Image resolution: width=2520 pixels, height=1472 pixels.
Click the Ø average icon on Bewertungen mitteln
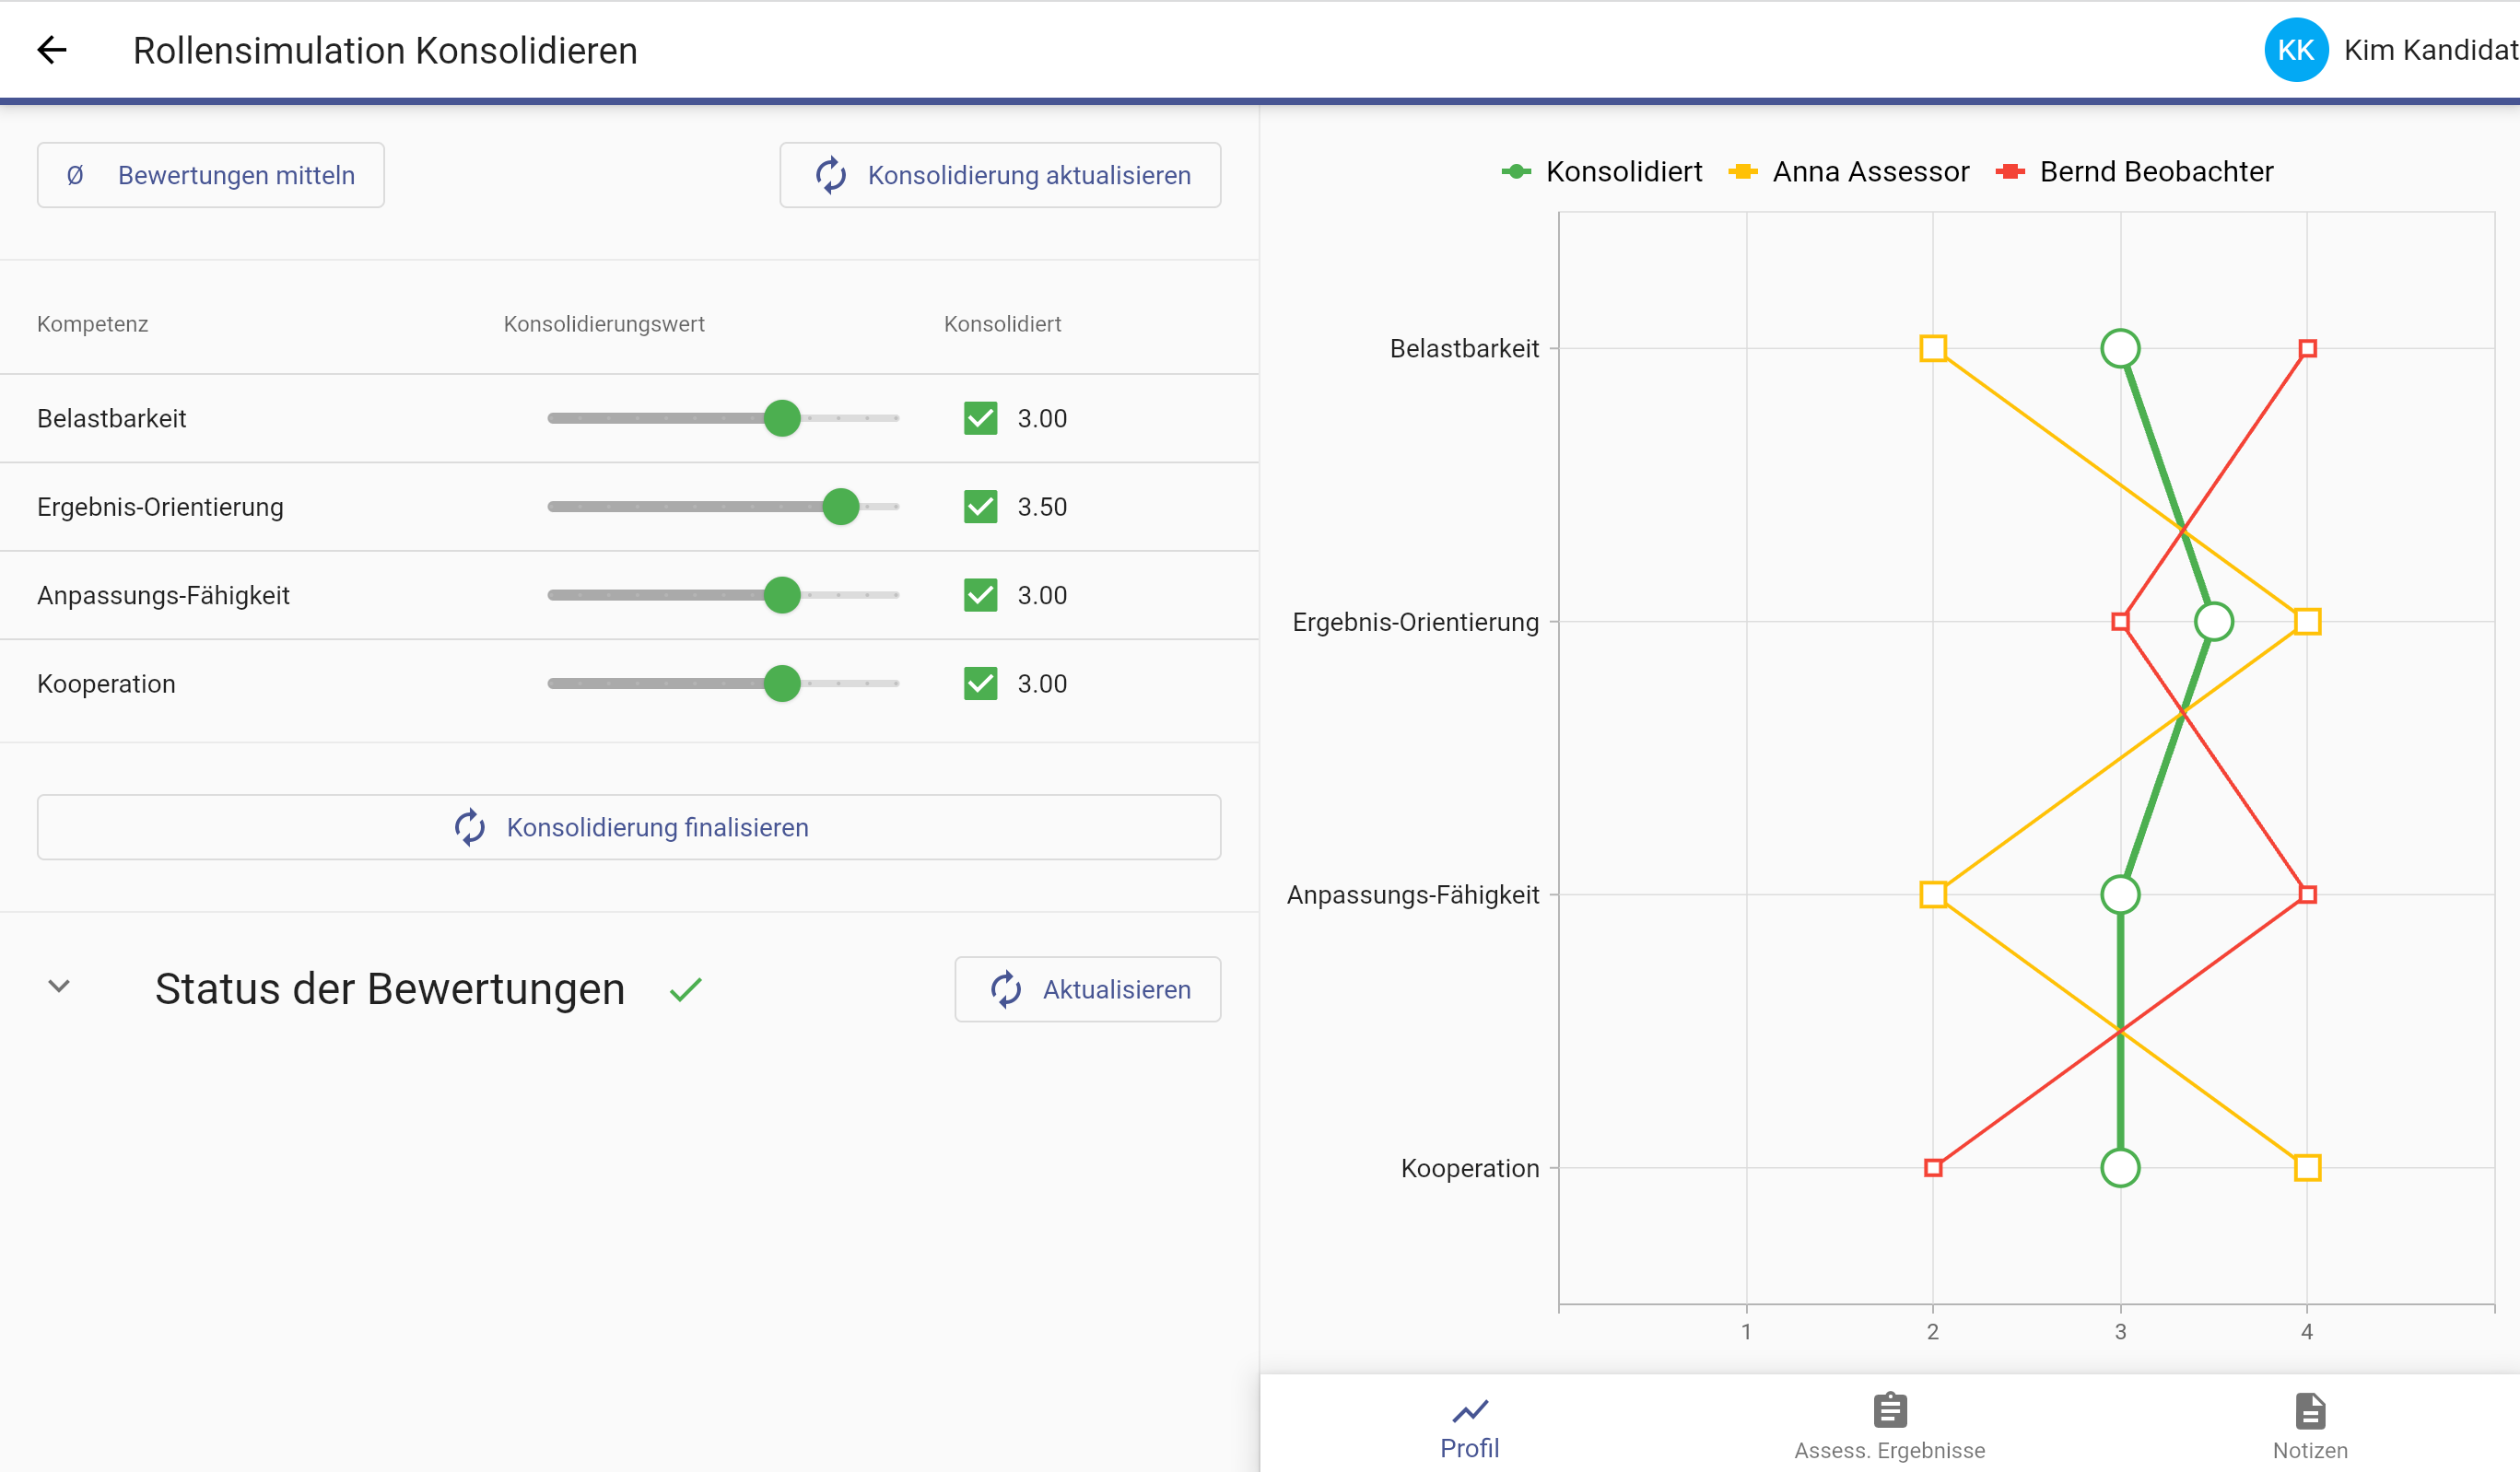75,174
